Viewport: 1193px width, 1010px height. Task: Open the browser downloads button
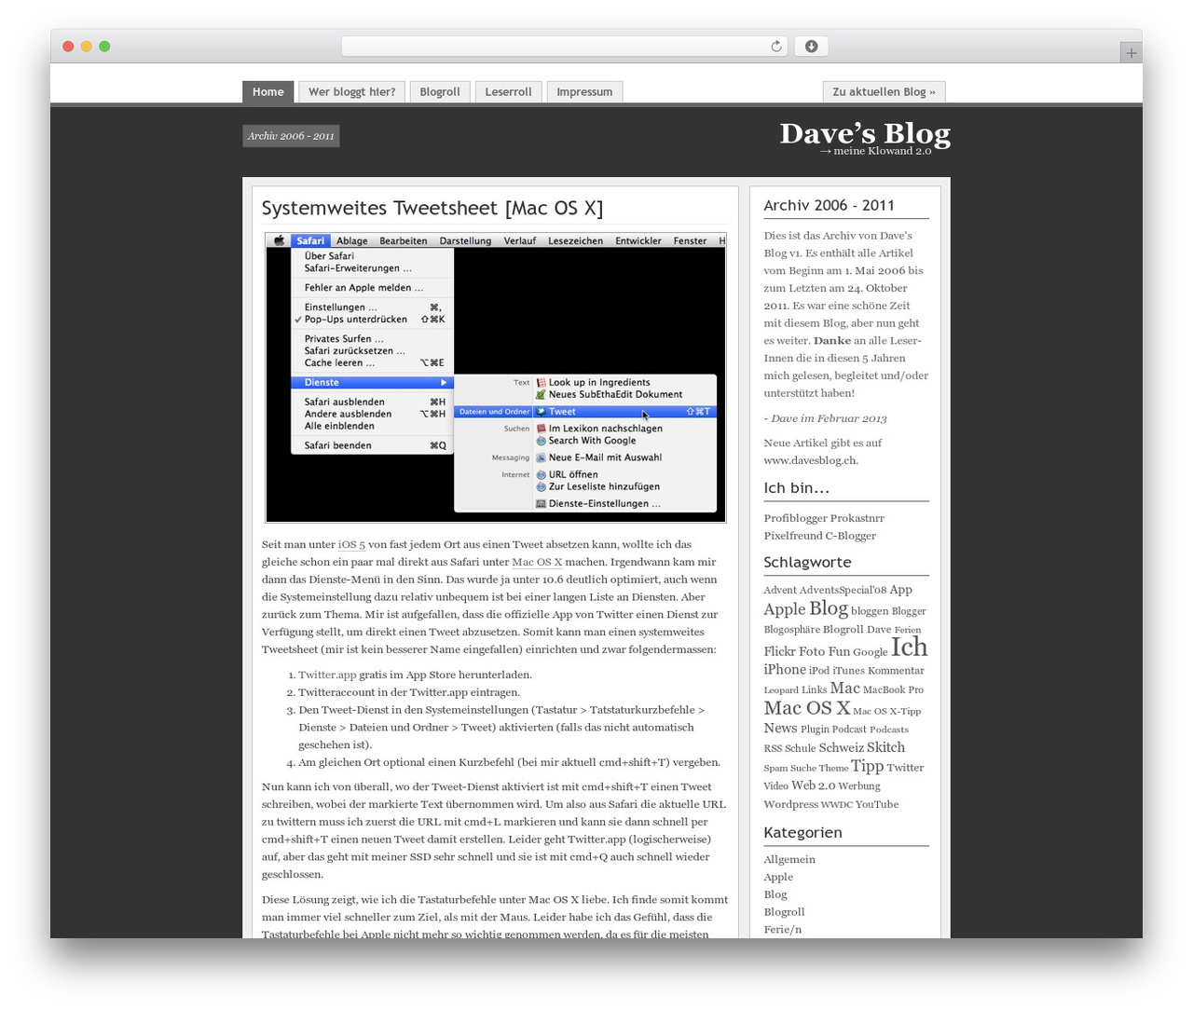pyautogui.click(x=811, y=47)
